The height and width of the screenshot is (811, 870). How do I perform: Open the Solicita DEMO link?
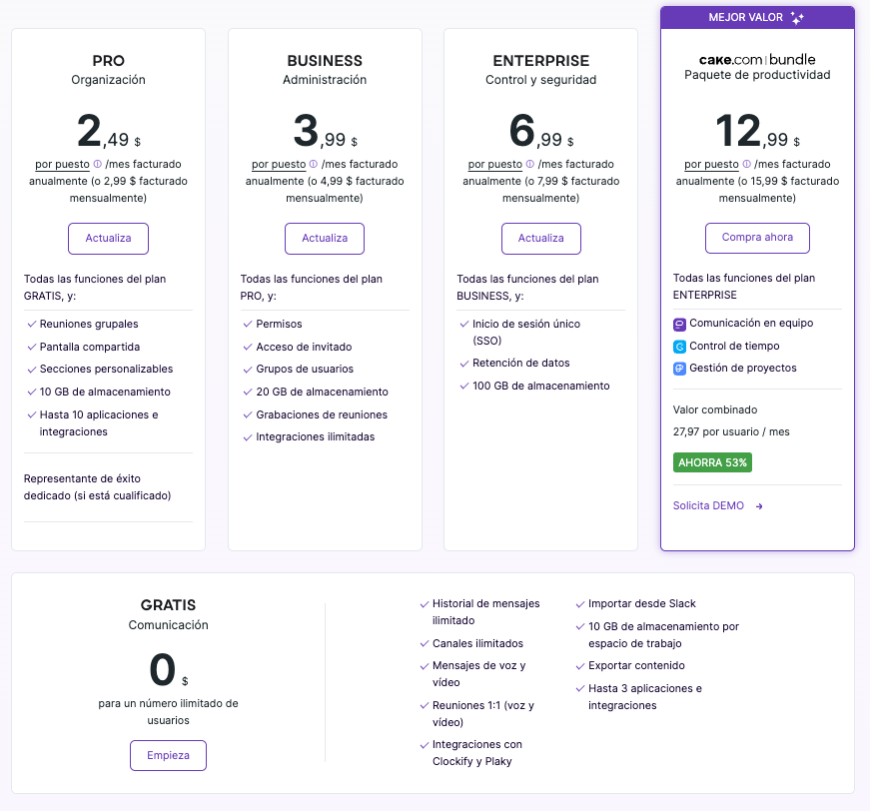click(x=709, y=505)
